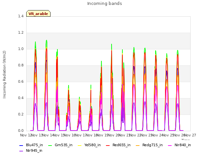Viewport: 210px width, 157px height.
Task: Click the Redg715_in legend entry
Action: tap(149, 145)
